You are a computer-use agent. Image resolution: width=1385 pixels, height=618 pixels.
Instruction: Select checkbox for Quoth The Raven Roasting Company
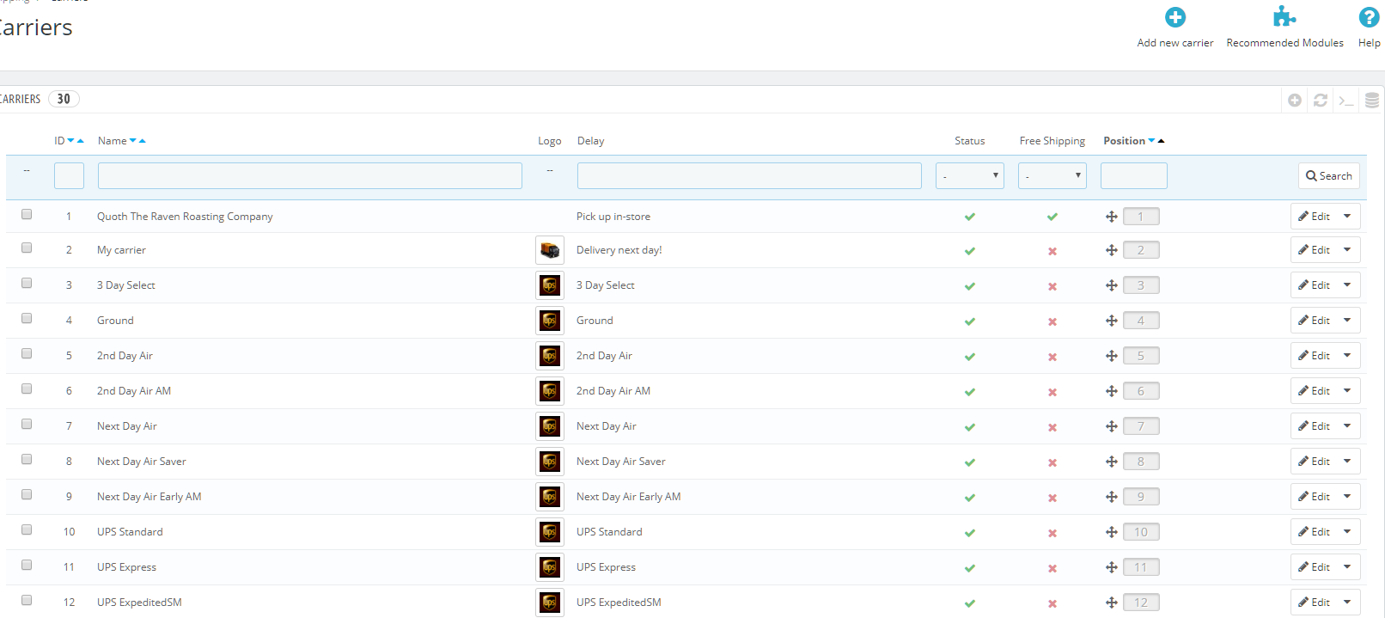pos(27,214)
